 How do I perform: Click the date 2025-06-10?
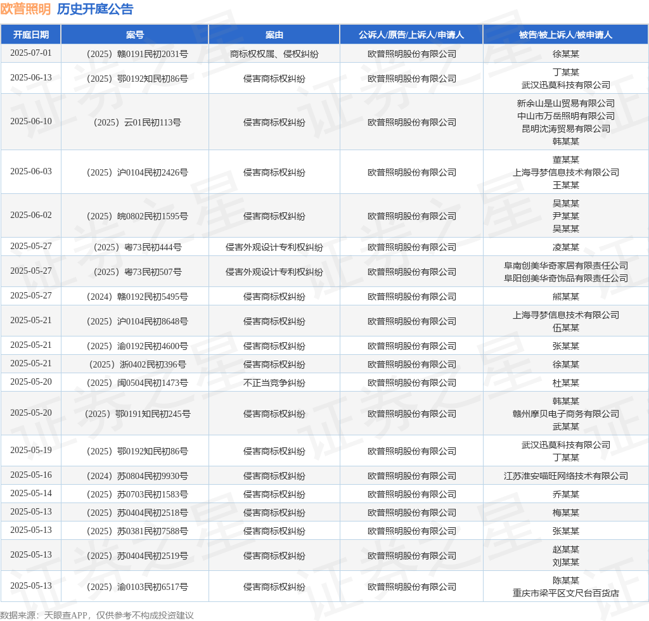pyautogui.click(x=31, y=121)
